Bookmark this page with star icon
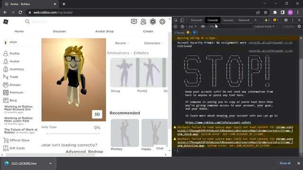The width and height of the screenshot is (303, 170). [266, 12]
